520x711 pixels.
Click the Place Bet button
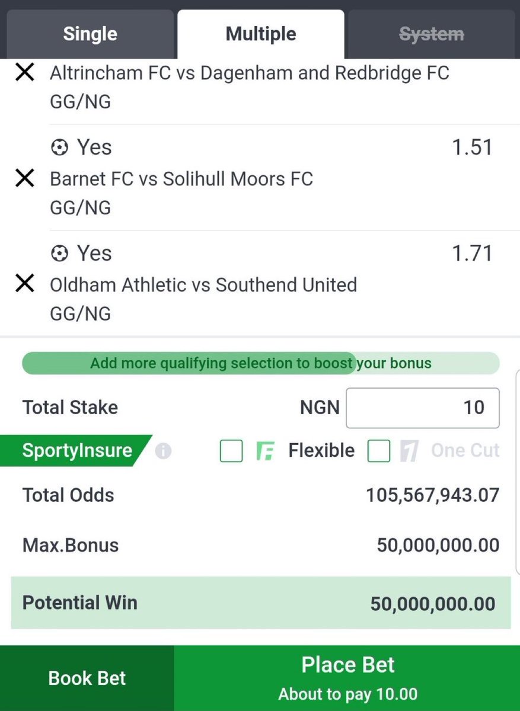point(347,678)
